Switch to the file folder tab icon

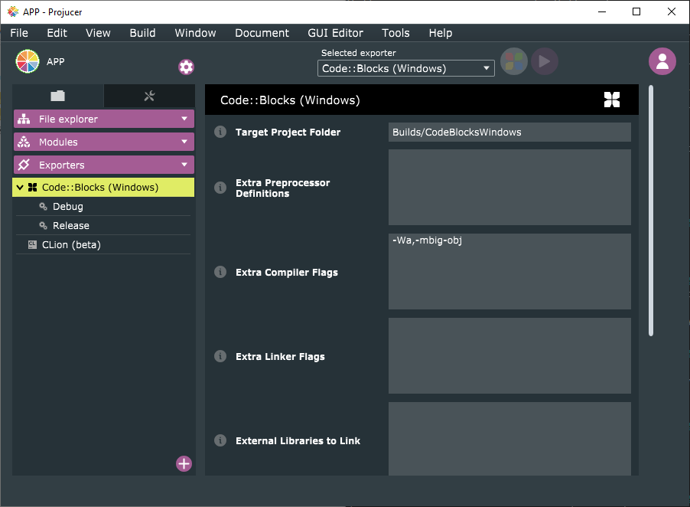57,96
